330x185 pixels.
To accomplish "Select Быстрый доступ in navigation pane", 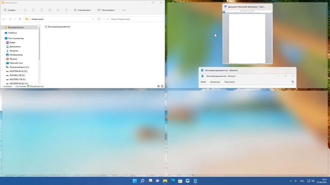I will coord(20,27).
